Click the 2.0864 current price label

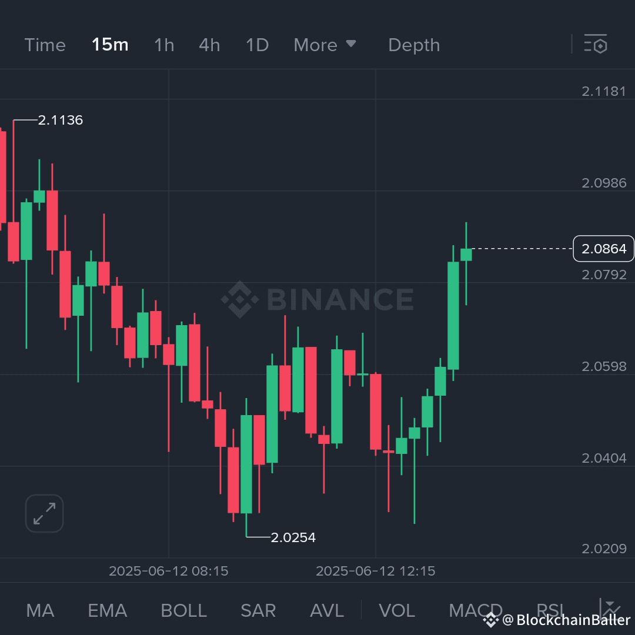click(x=603, y=248)
